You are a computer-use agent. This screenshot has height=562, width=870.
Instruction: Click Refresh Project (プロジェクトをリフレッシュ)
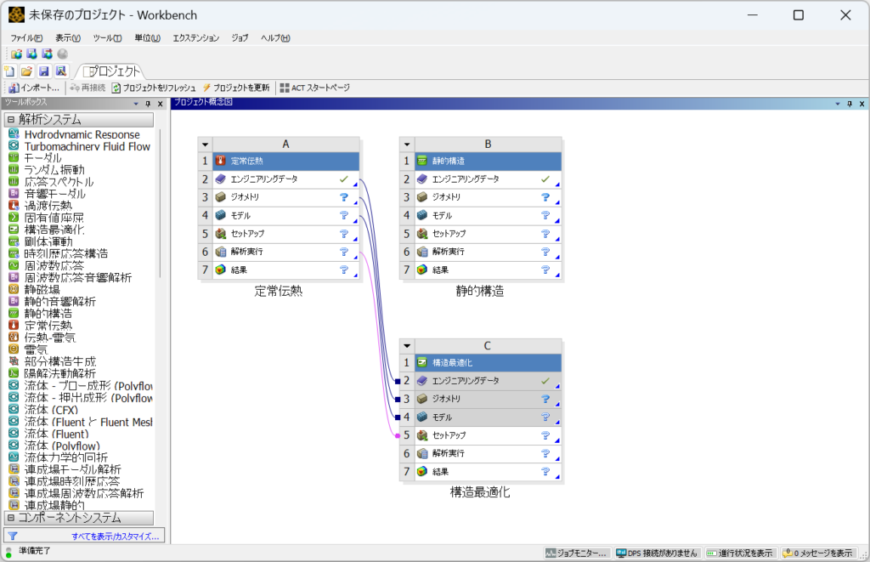coord(154,88)
